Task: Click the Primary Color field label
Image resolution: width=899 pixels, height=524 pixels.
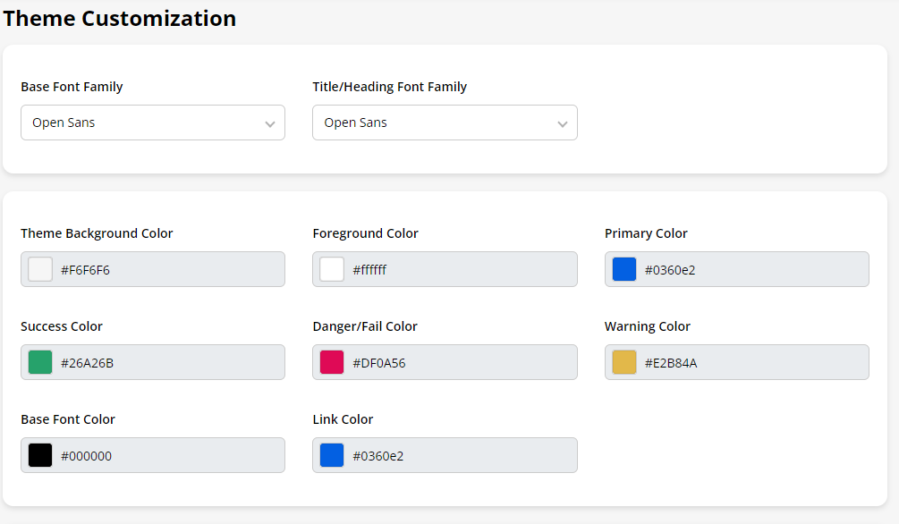Action: (646, 233)
